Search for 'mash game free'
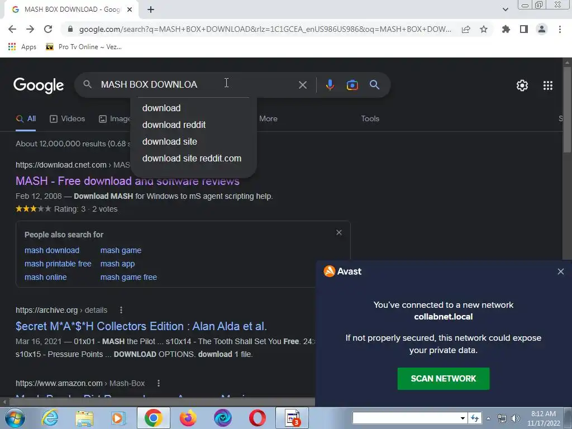The width and height of the screenshot is (572, 429). (128, 277)
